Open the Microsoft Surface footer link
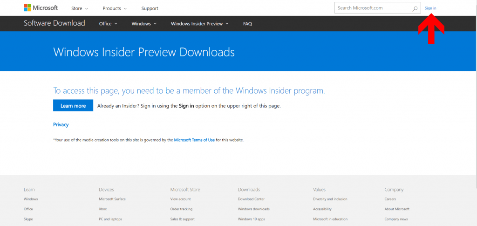 point(112,199)
